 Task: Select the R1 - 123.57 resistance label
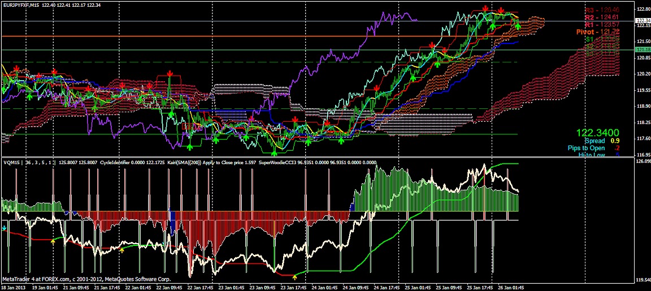602,24
